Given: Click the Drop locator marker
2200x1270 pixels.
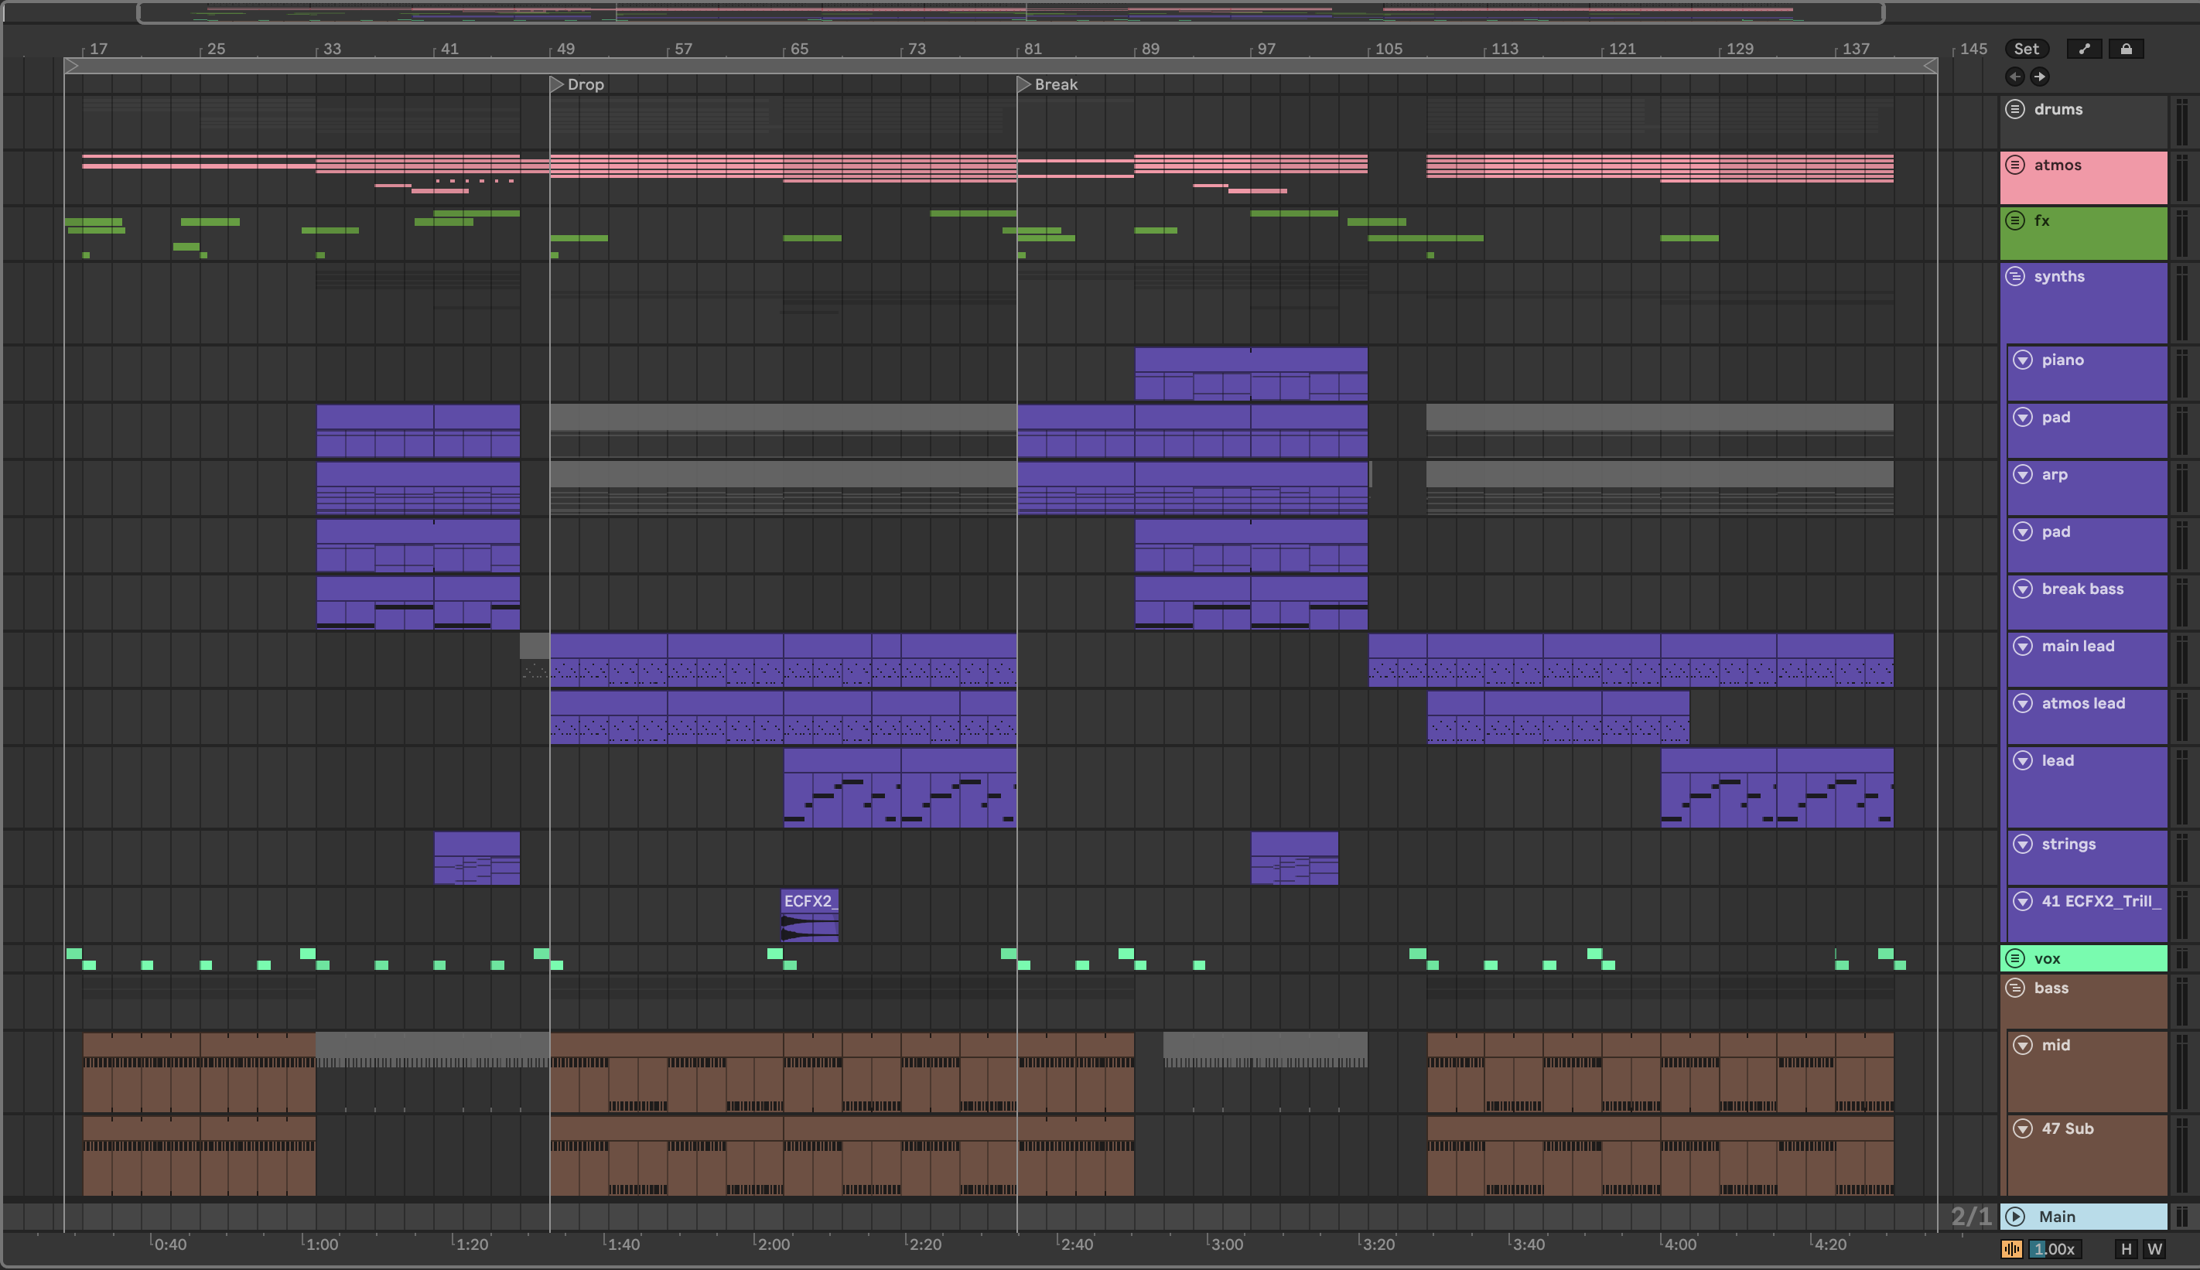Looking at the screenshot, I should click(556, 84).
